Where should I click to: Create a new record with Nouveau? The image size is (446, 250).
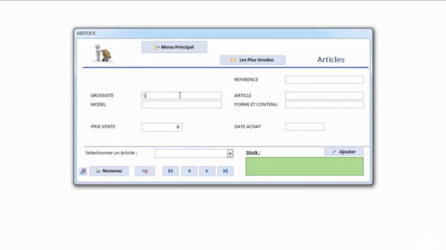tap(109, 171)
